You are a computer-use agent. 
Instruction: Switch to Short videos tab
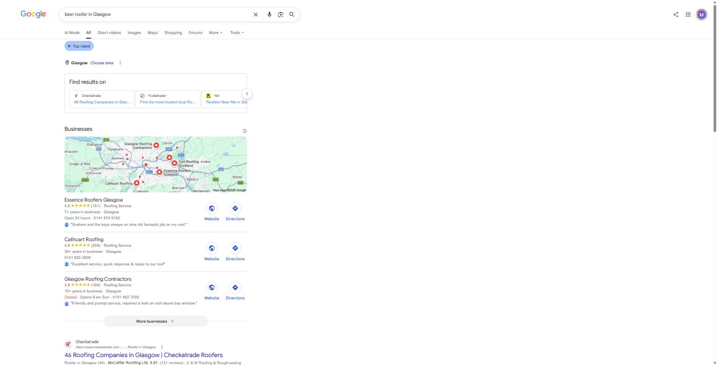pos(109,33)
